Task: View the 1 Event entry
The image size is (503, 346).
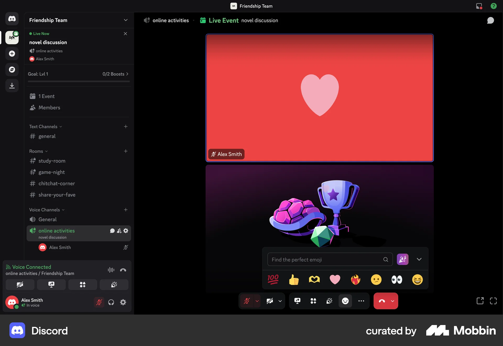Action: click(x=46, y=96)
